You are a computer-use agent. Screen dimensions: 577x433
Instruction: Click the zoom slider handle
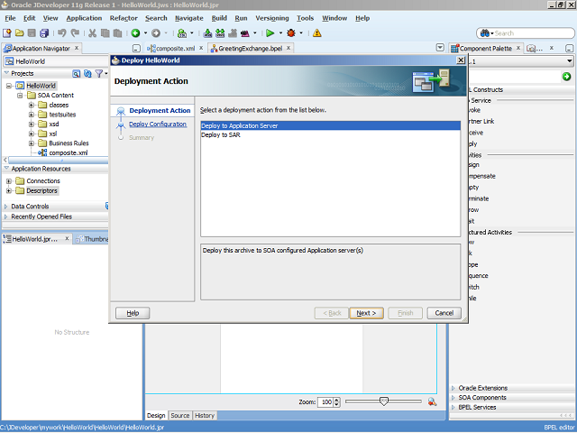click(384, 401)
